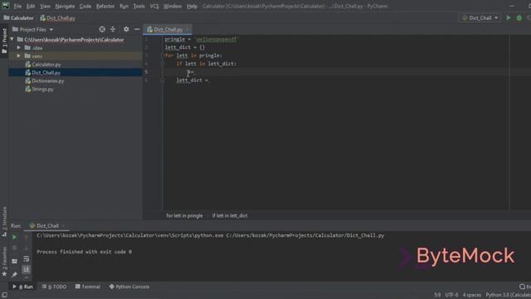Image resolution: width=531 pixels, height=299 pixels.
Task: Open the Navigate menu
Action: click(65, 6)
